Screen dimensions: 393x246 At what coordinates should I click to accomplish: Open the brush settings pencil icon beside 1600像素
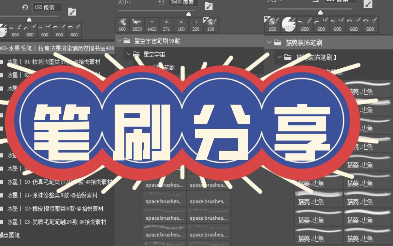pos(209,6)
